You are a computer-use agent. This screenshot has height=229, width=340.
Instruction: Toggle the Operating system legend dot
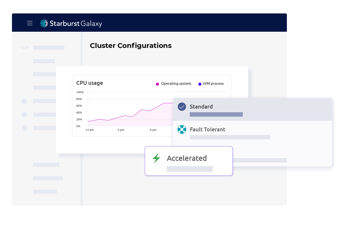point(157,84)
